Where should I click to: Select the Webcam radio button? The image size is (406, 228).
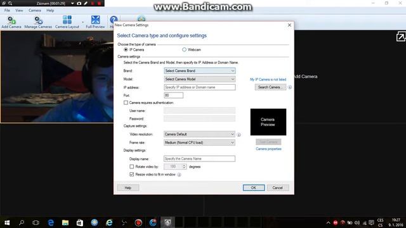coord(184,49)
